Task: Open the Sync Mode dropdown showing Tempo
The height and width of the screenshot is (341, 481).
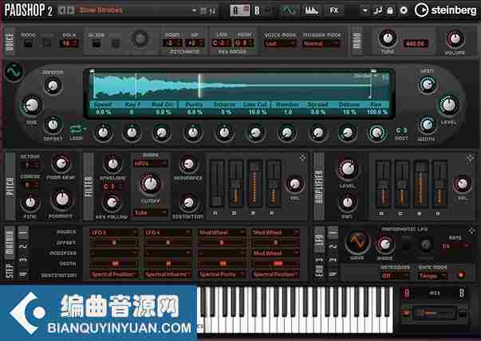Action: [433, 276]
